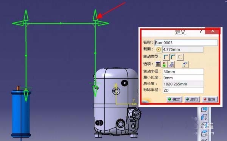Click midpoint handle on the top horizontal segment

tap(61, 23)
